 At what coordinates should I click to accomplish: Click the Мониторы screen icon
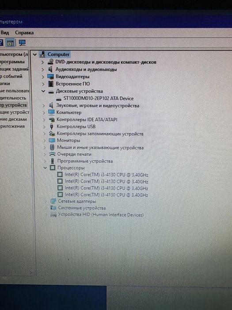click(x=52, y=140)
